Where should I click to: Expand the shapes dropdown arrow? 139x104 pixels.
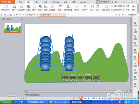point(42,10)
